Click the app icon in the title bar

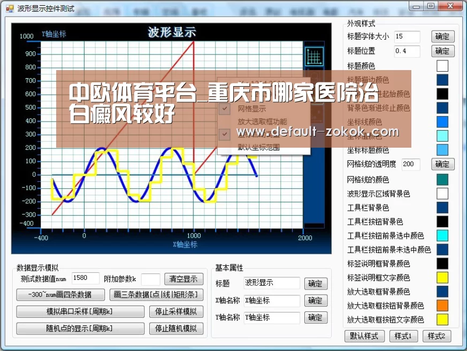tap(10, 9)
